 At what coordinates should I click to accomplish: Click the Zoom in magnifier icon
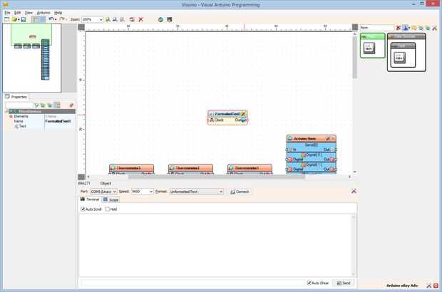[108, 19]
